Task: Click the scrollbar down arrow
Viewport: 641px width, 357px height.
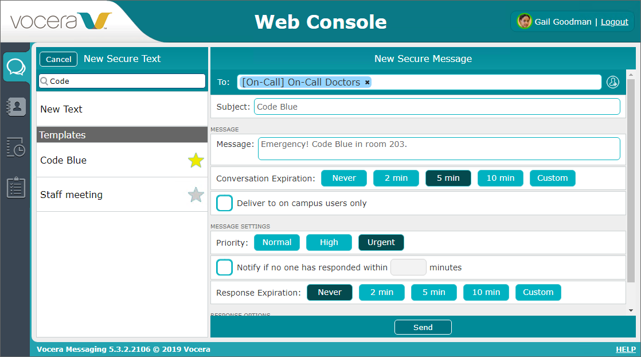Action: [631, 311]
